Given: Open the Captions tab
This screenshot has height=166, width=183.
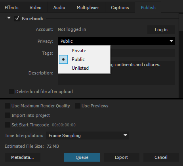Looking at the screenshot, I should click(120, 8).
